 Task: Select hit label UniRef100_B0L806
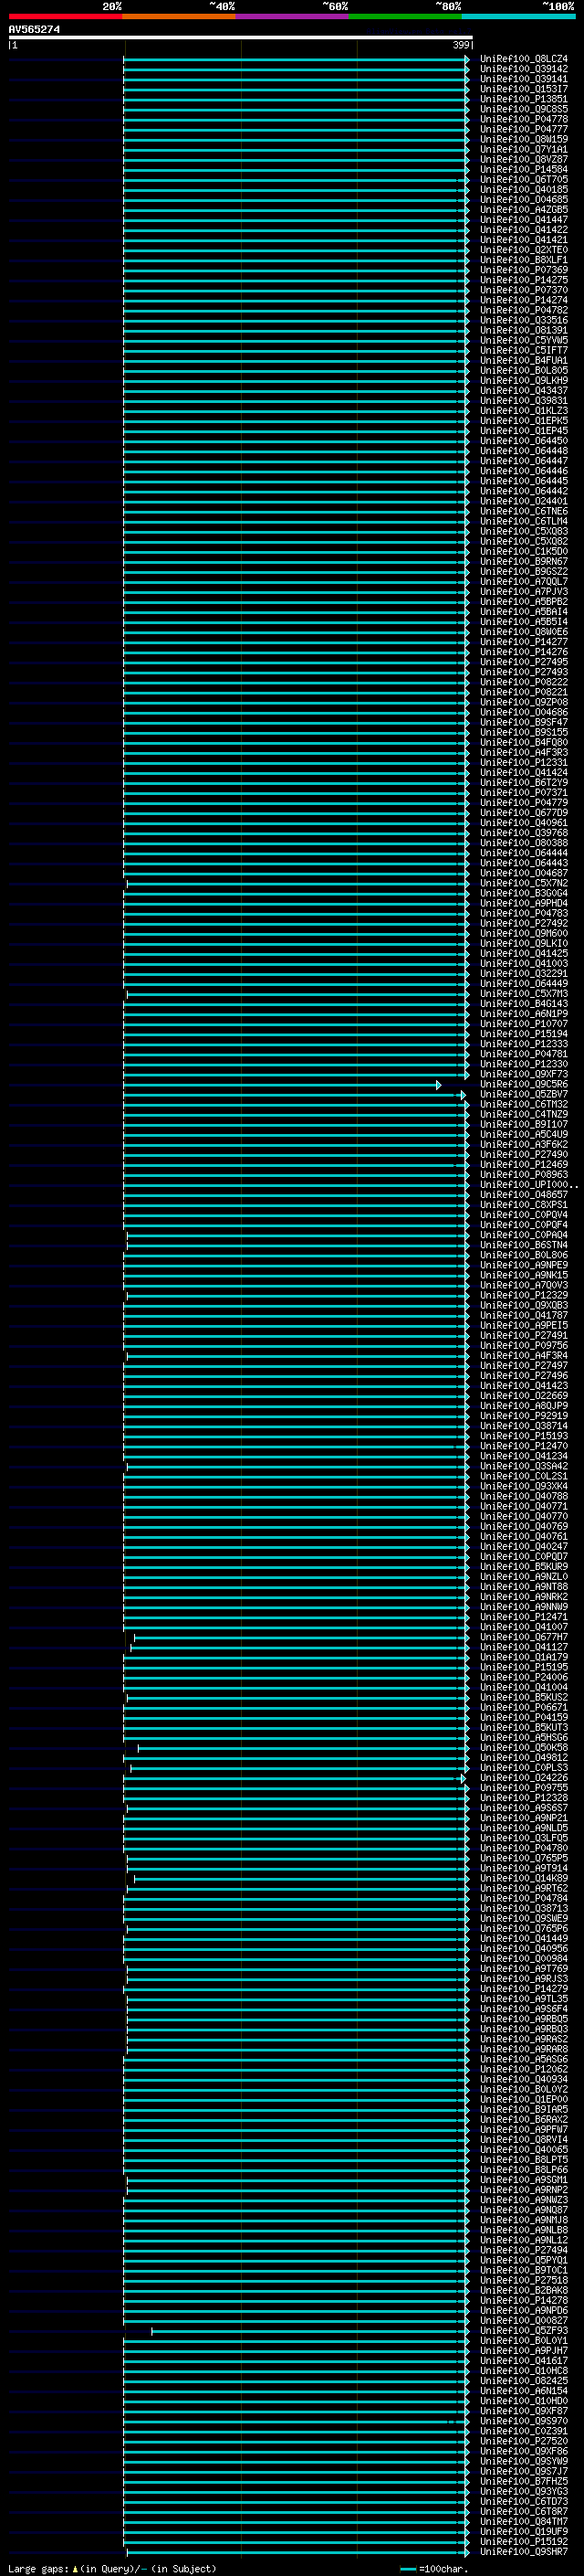point(524,1255)
